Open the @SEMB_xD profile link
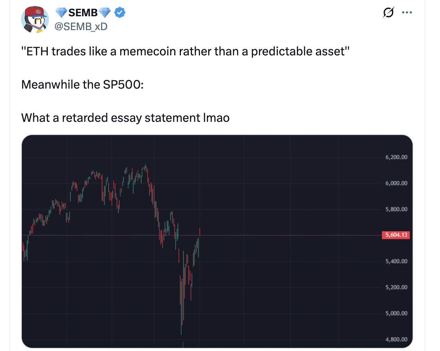 81,26
